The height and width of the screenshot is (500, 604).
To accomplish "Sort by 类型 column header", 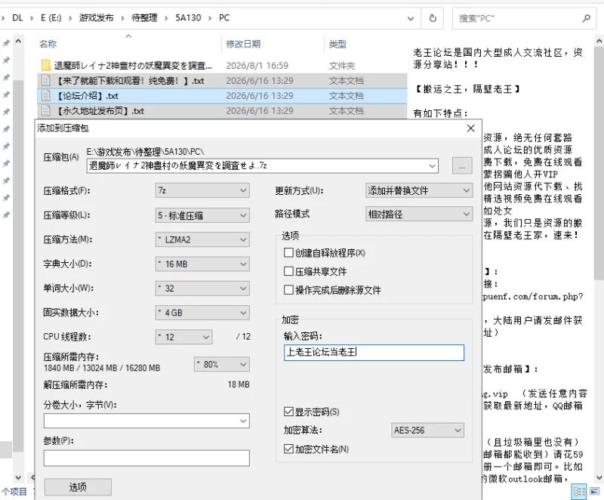I will [x=337, y=45].
